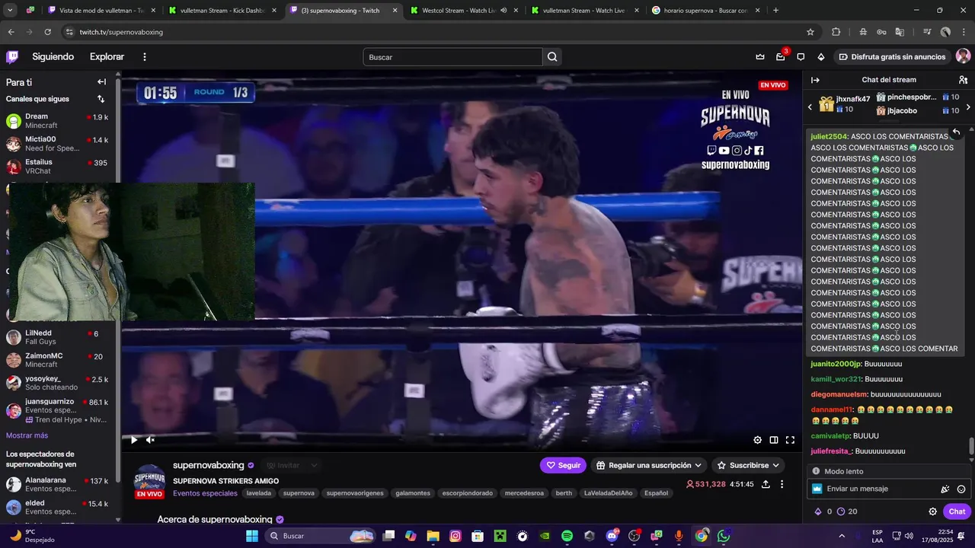Open user profile avatar menu
Image resolution: width=975 pixels, height=548 pixels.
963,56
